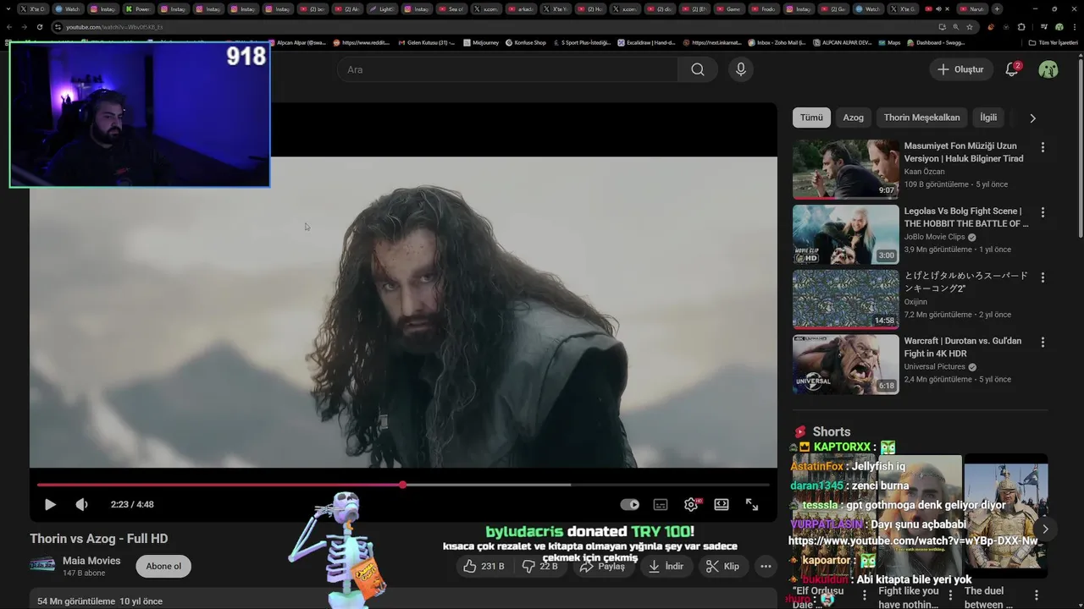Image resolution: width=1084 pixels, height=609 pixels.
Task: Open the account avatar menu
Action: (x=1048, y=69)
